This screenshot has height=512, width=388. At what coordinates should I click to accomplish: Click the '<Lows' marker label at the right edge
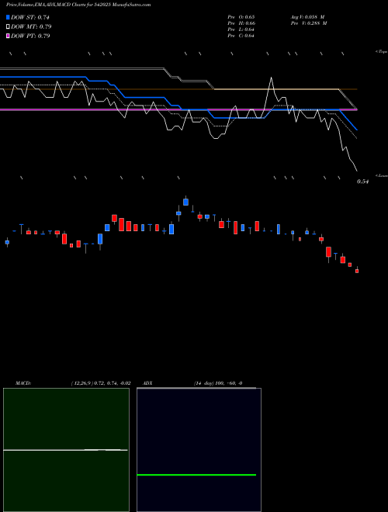click(x=382, y=175)
